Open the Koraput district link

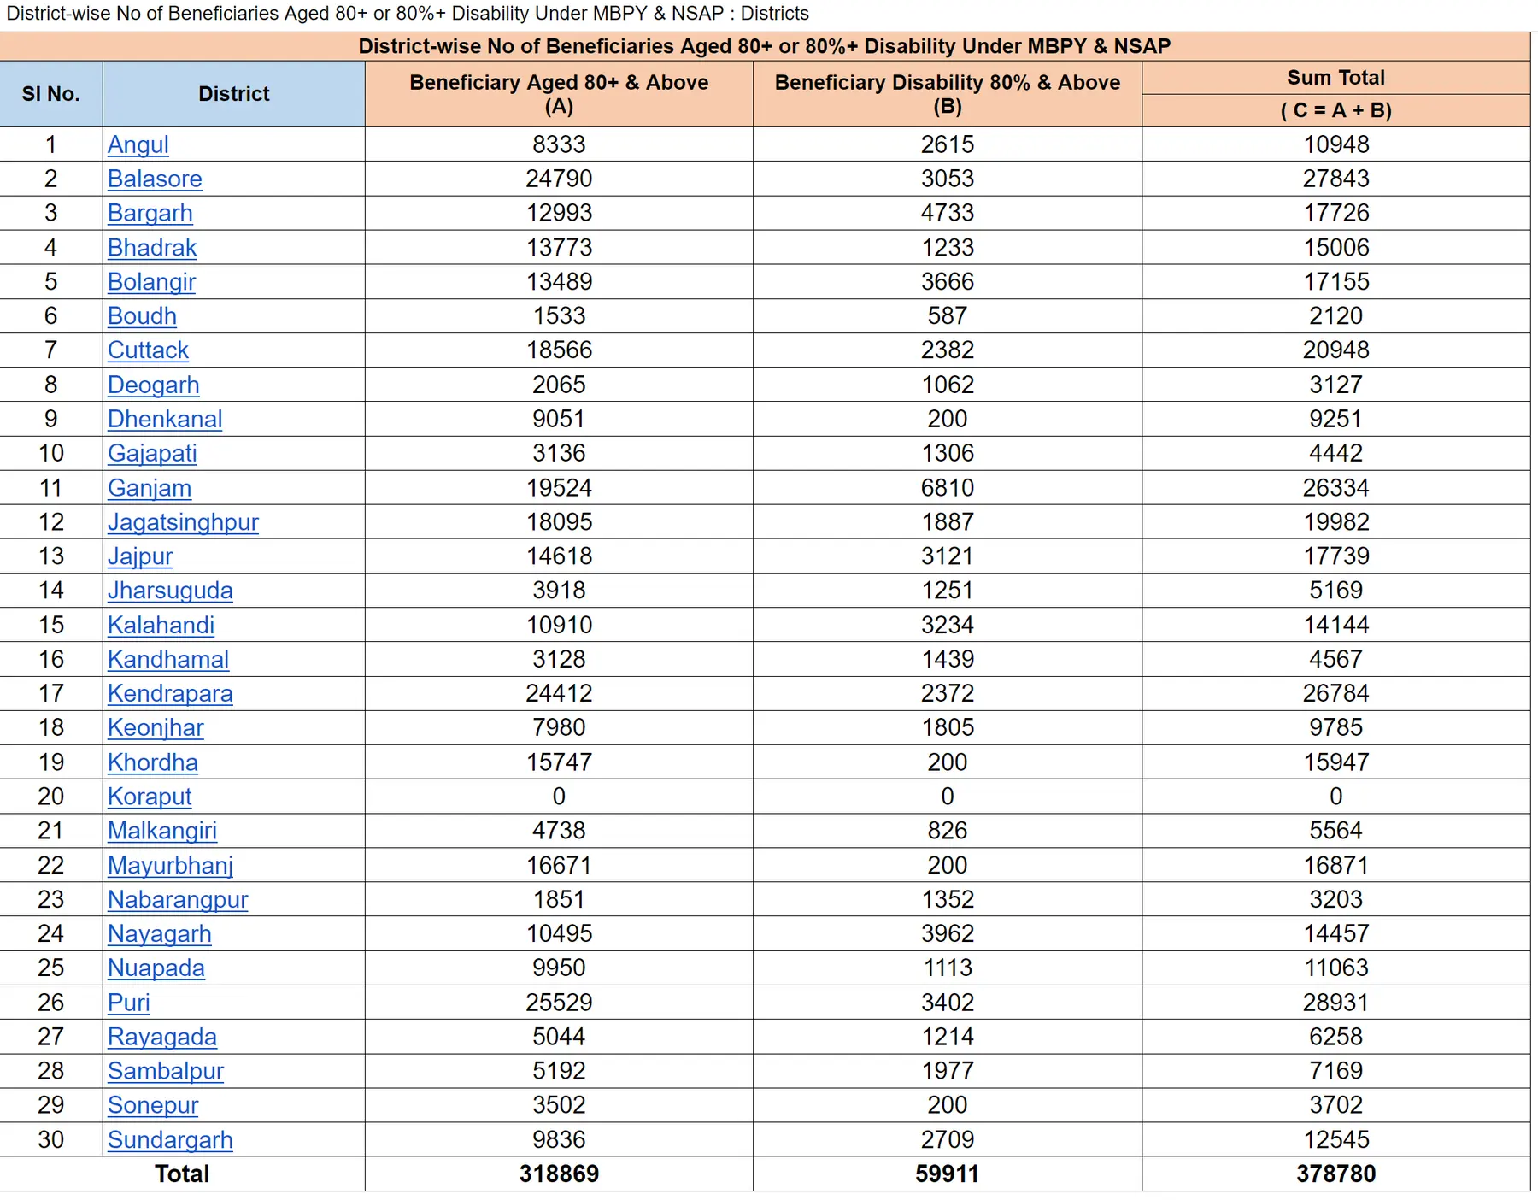click(150, 797)
